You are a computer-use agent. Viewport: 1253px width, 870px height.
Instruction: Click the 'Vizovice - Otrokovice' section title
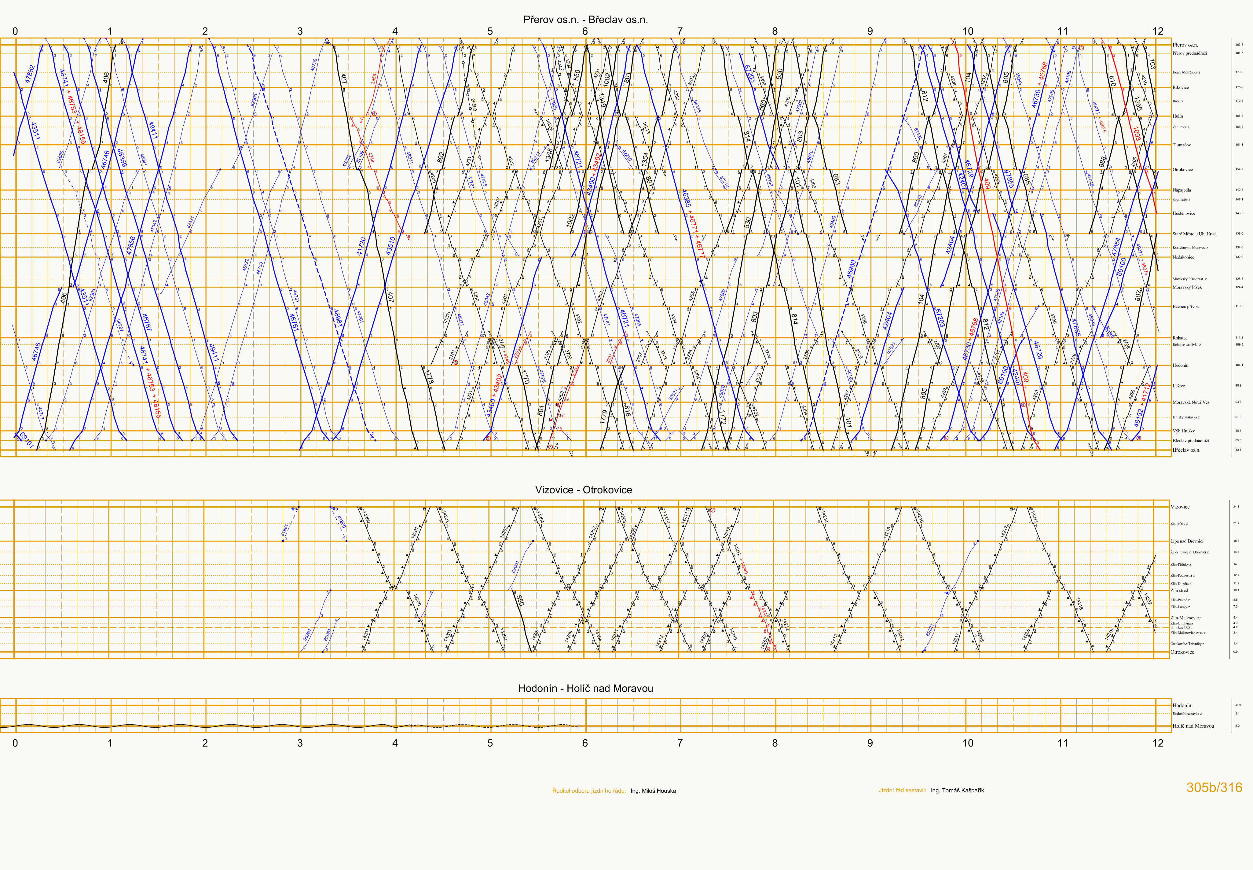[x=583, y=490]
